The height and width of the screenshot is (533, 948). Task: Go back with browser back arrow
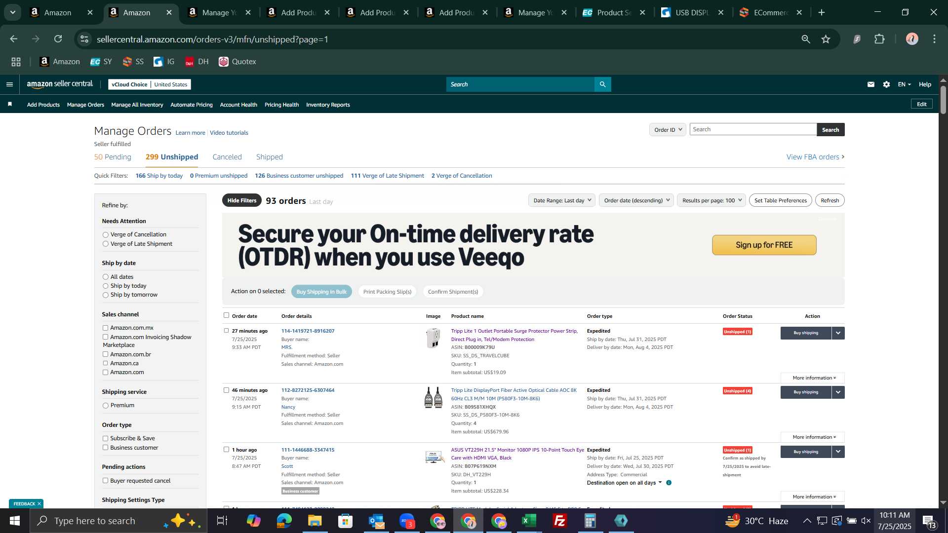click(x=14, y=39)
